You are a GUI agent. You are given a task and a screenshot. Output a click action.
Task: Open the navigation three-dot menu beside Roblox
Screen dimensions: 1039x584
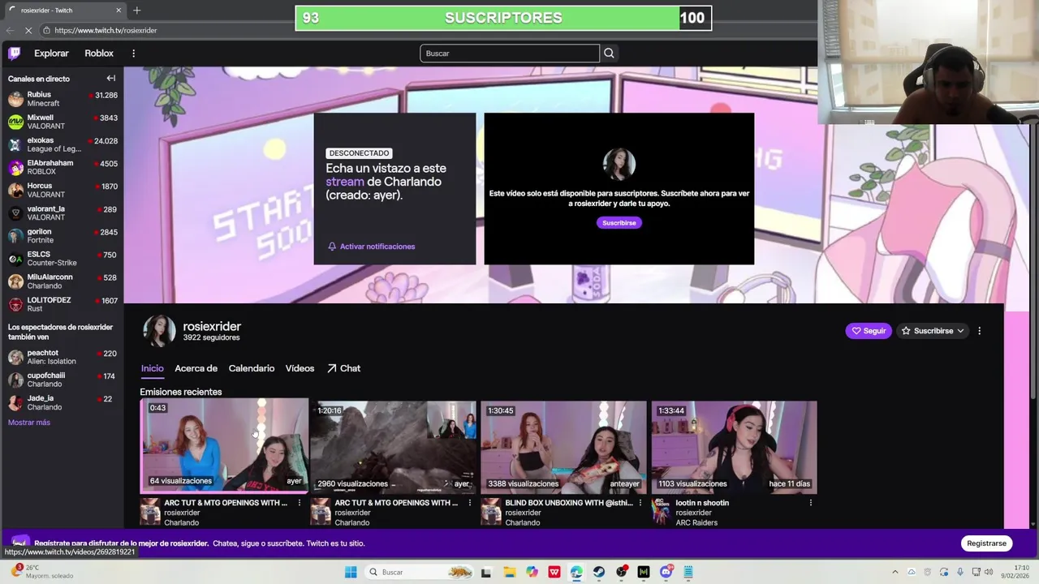pos(133,54)
